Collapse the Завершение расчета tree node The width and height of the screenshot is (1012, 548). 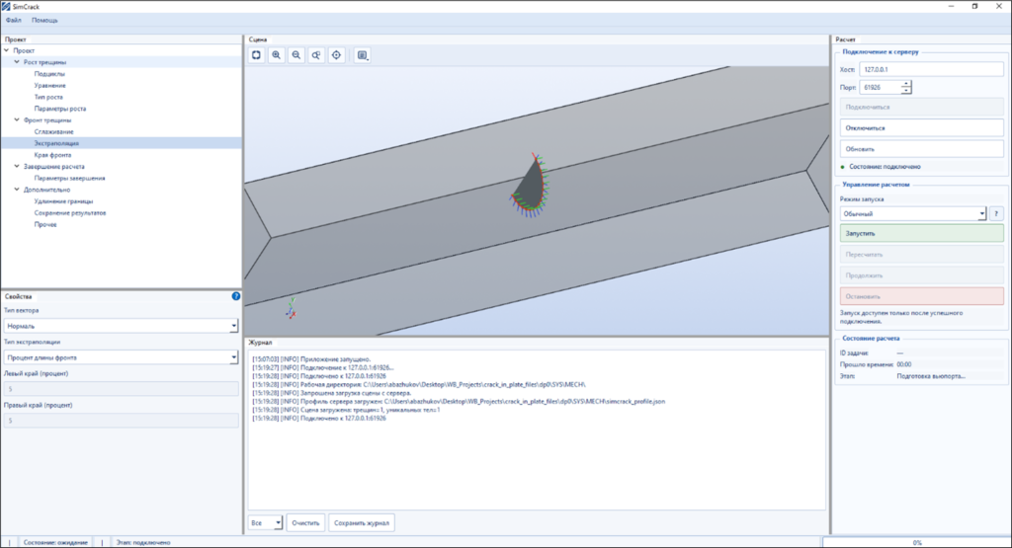pyautogui.click(x=17, y=166)
